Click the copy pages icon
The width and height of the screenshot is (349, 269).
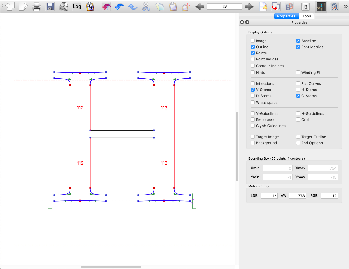coord(159,6)
